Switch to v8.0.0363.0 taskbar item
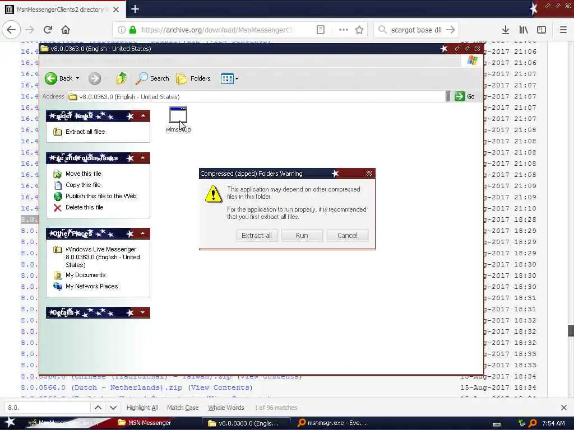This screenshot has width=574, height=430. [x=246, y=423]
